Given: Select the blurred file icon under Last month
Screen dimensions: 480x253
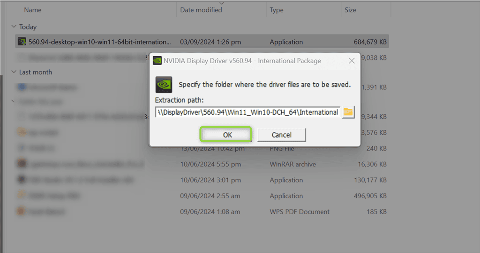Looking at the screenshot, I should click(x=22, y=87).
